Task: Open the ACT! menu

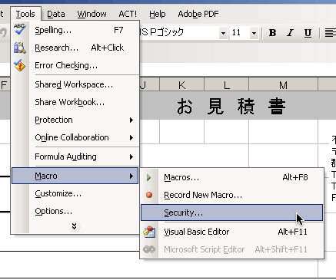Action: tap(128, 14)
